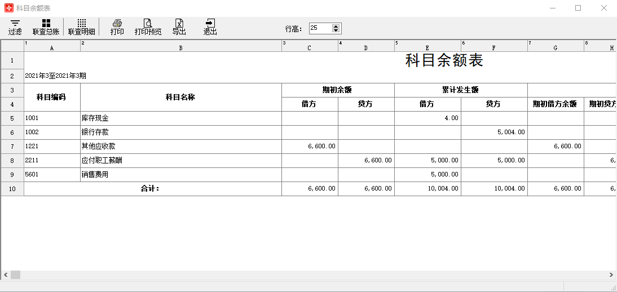The image size is (617, 292).
Task: Select row 5 header
Action: 12,118
